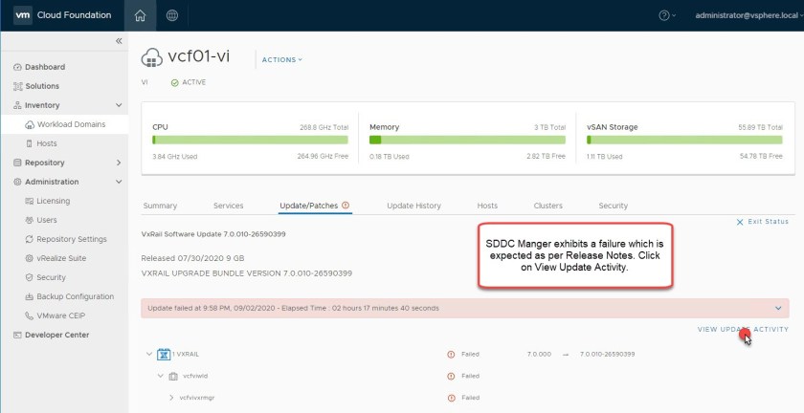Click the Repository icon in sidebar

click(17, 163)
